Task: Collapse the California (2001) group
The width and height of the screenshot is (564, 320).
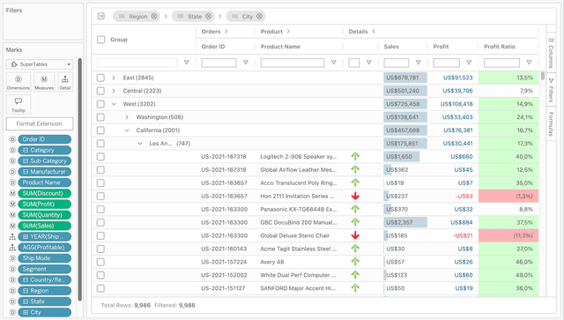Action: pyautogui.click(x=127, y=130)
